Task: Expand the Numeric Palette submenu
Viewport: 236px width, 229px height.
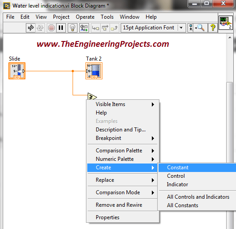Action: point(122,159)
